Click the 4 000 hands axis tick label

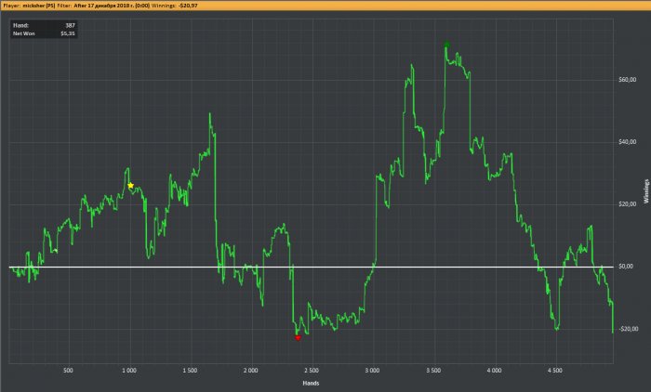click(494, 371)
